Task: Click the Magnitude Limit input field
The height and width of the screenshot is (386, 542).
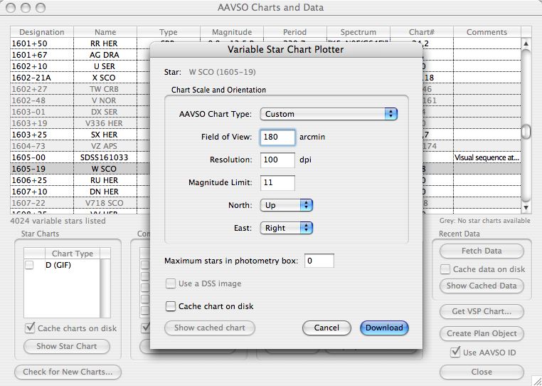Action: point(277,182)
